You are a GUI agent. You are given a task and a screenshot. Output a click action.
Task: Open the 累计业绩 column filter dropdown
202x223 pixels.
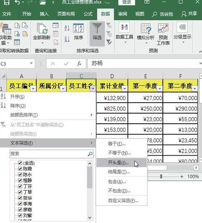click(x=125, y=89)
